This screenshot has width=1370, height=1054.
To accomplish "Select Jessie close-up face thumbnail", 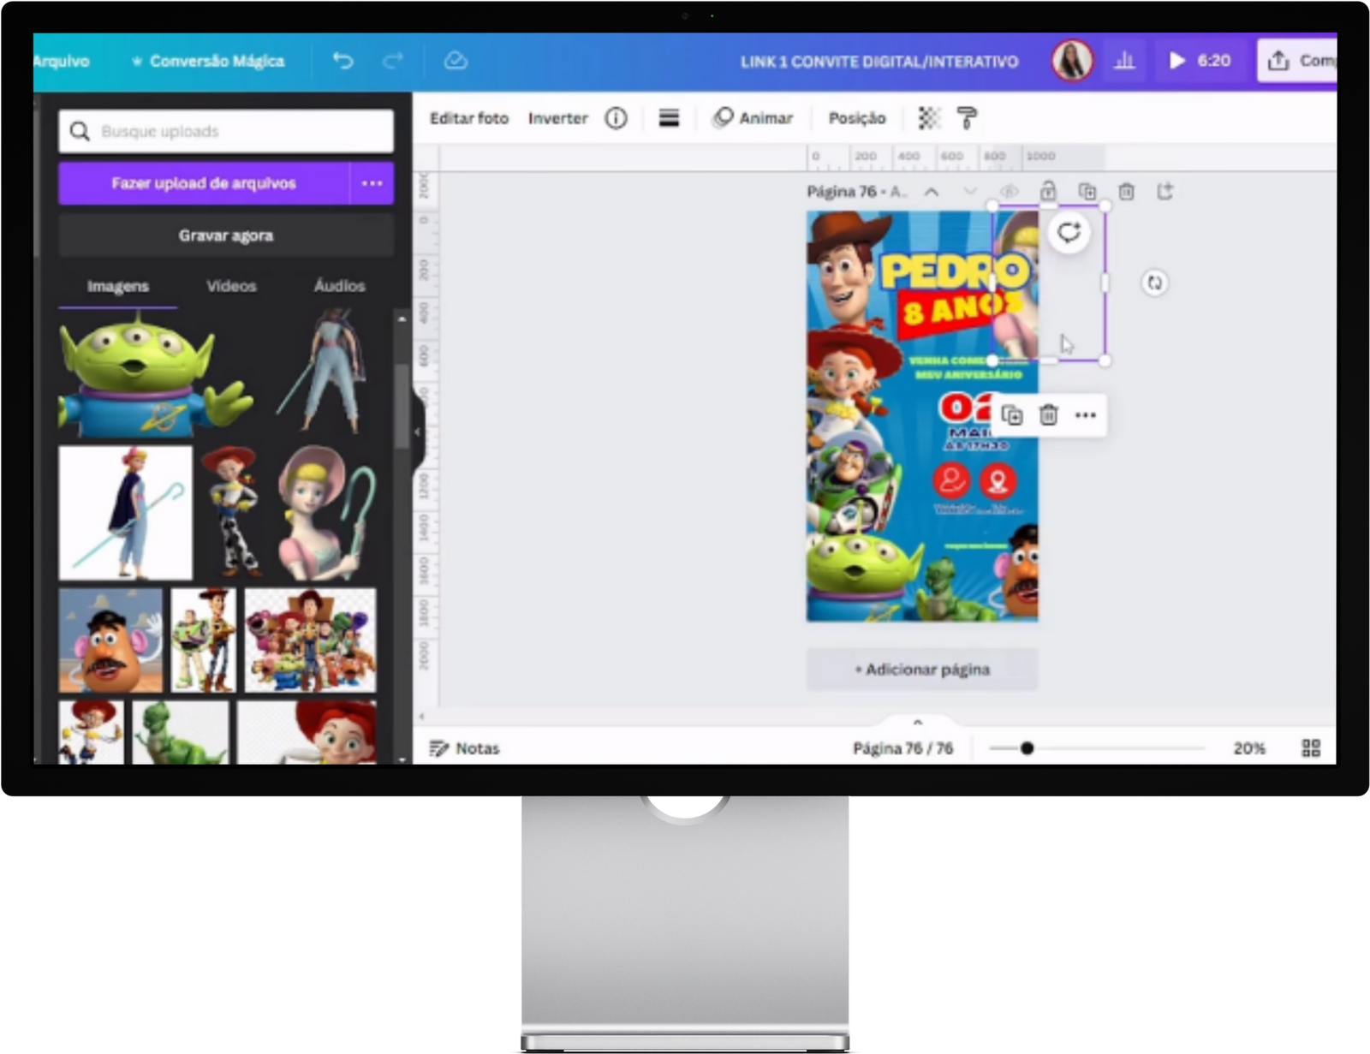I will [306, 732].
